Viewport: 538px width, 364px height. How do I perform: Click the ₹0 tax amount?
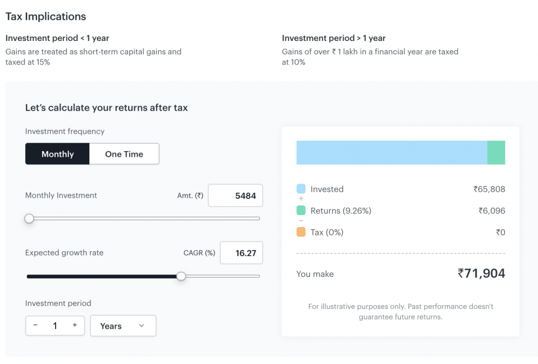(501, 232)
